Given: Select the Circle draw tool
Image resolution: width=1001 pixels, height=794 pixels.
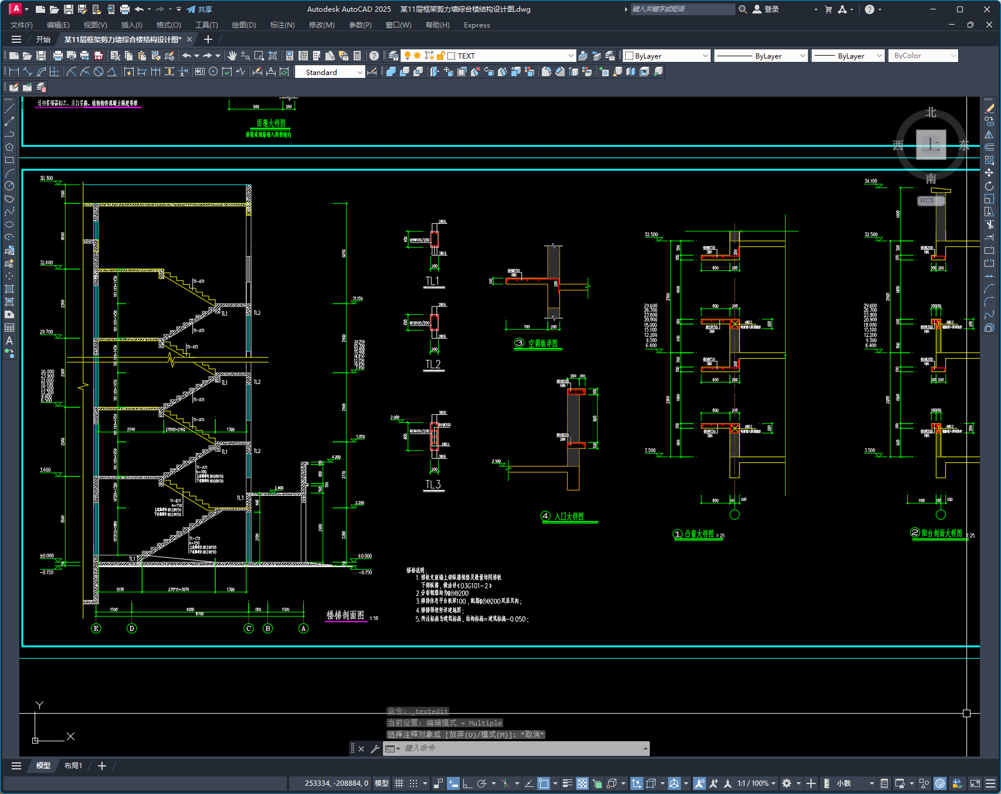Looking at the screenshot, I should pyautogui.click(x=9, y=186).
